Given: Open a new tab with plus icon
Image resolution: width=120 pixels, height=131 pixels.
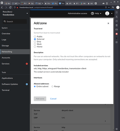Looking at the screenshot, I should [x=96, y=3].
